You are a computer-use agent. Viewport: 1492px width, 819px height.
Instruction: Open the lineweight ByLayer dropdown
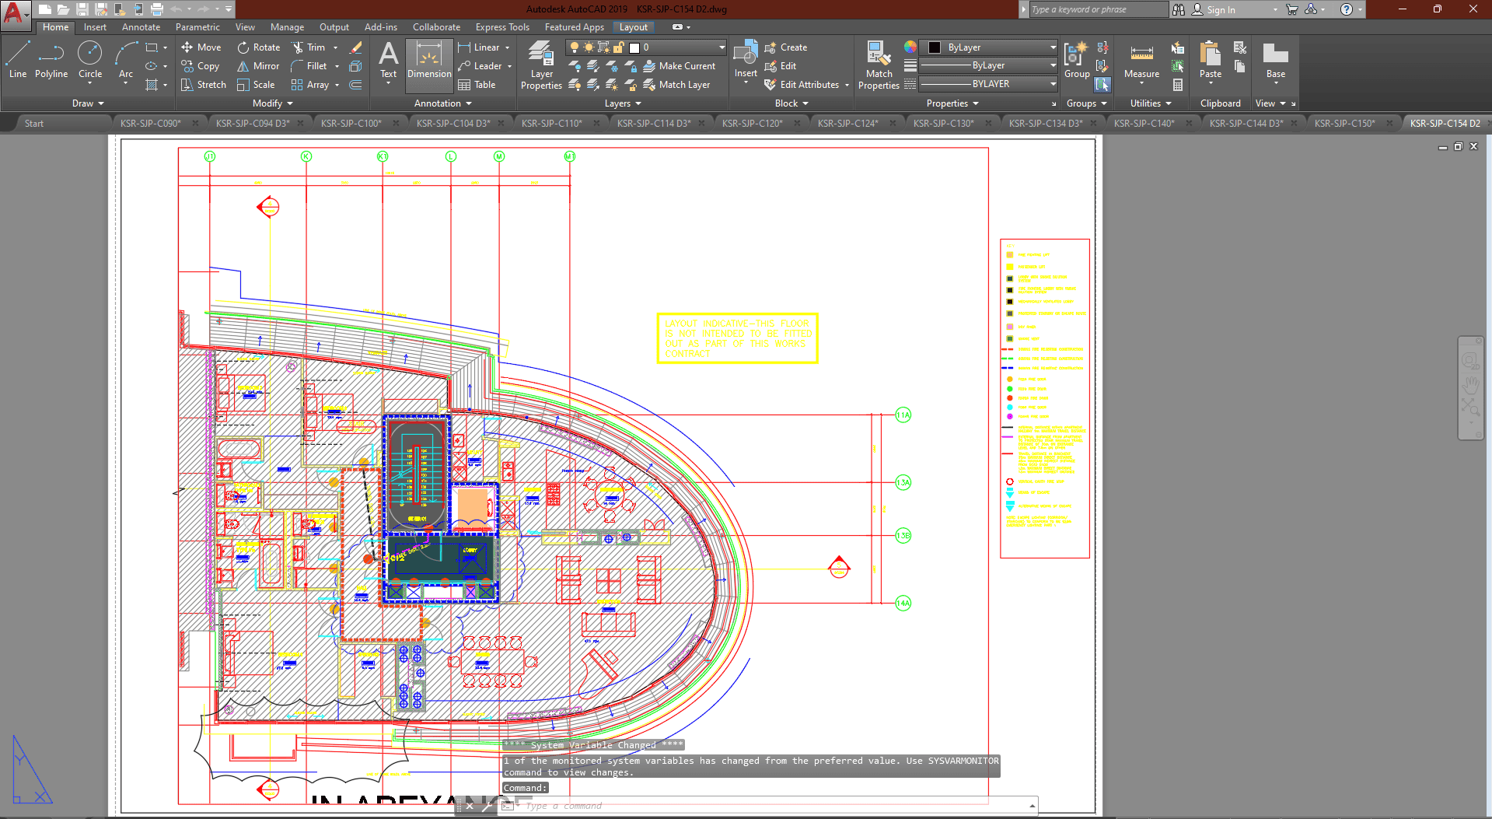point(987,65)
